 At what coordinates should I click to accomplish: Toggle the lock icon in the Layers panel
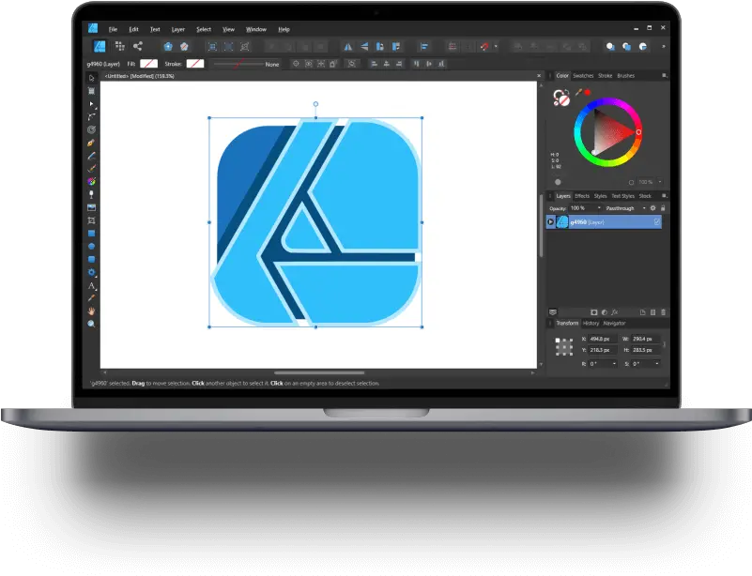[x=663, y=207]
